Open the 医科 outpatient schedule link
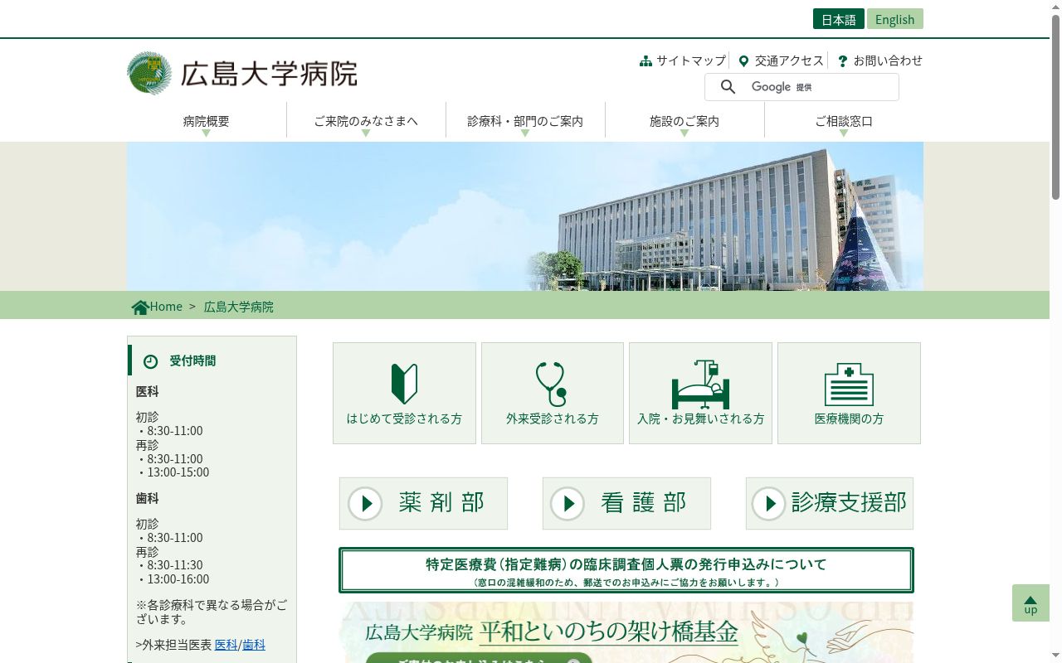Screen dimensions: 1062x663 click(x=226, y=644)
